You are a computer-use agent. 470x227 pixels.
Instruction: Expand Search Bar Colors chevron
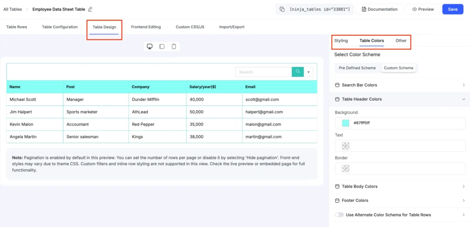point(464,85)
